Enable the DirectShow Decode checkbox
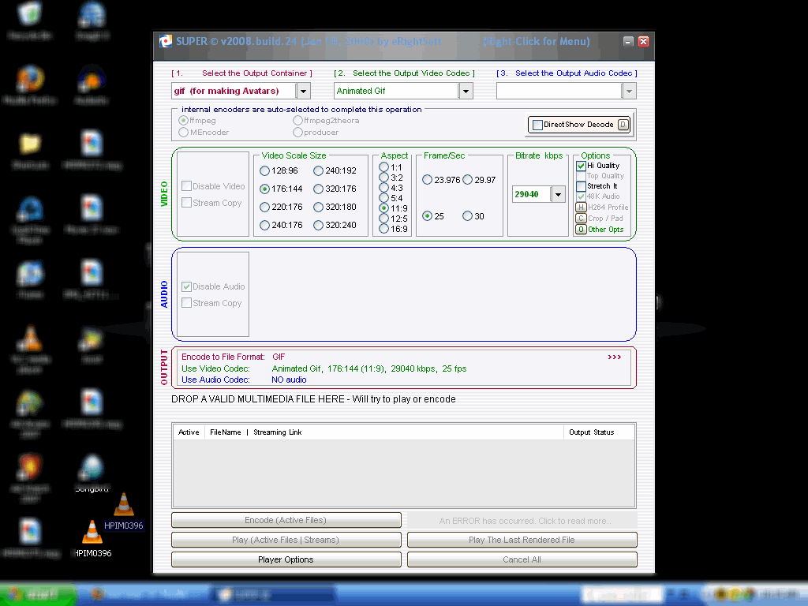This screenshot has width=808, height=606. tap(537, 125)
